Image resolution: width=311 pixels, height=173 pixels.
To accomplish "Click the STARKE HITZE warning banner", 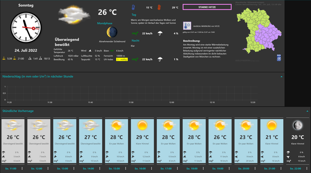I will (207, 7).
